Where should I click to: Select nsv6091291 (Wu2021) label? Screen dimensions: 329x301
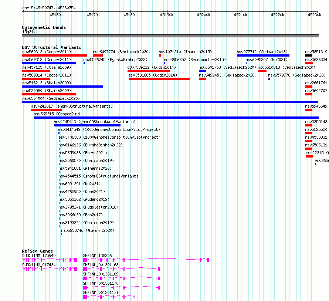[x=79, y=184]
